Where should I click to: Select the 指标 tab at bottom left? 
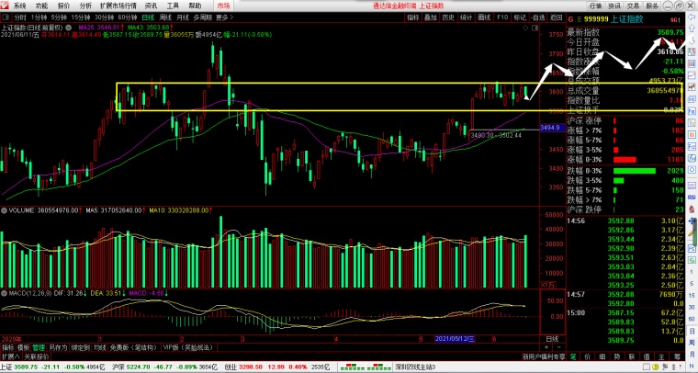(8, 348)
